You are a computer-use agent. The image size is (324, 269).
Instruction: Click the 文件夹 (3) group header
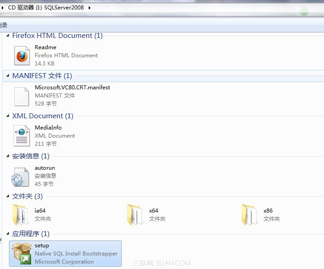(x=27, y=196)
